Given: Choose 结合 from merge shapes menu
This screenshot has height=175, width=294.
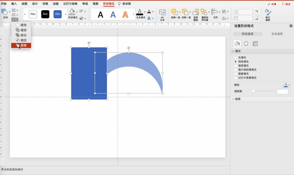Looking at the screenshot, I should (x=21, y=25).
